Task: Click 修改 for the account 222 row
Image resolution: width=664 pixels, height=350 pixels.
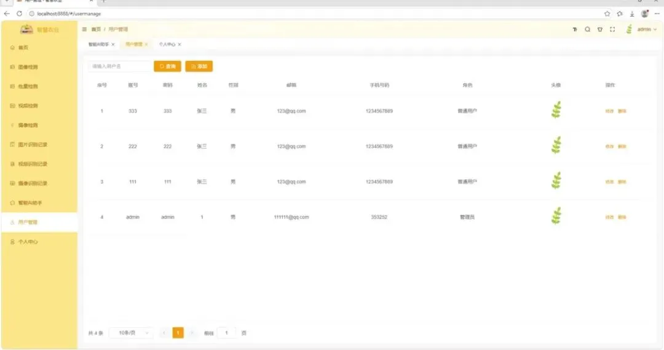Action: click(609, 146)
